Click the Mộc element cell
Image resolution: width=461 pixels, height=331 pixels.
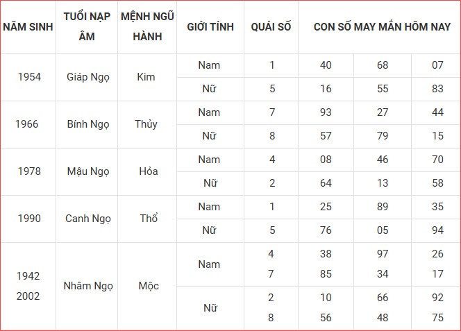(x=146, y=286)
